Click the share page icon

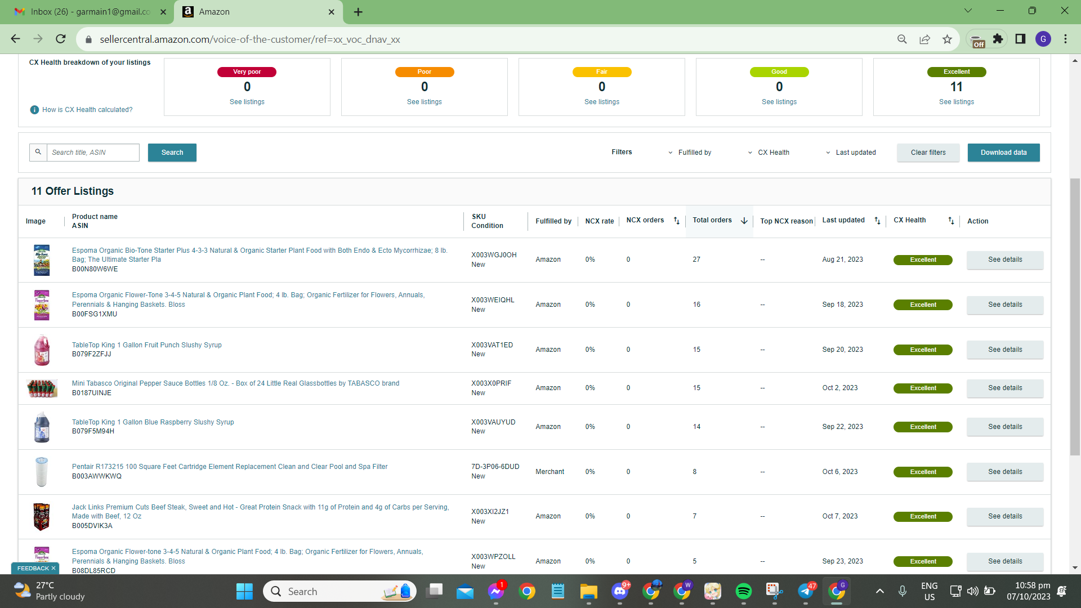[924, 39]
